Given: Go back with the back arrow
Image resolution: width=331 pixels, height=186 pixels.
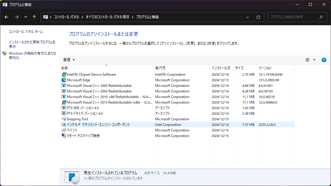Looking at the screenshot, I should coord(6,17).
